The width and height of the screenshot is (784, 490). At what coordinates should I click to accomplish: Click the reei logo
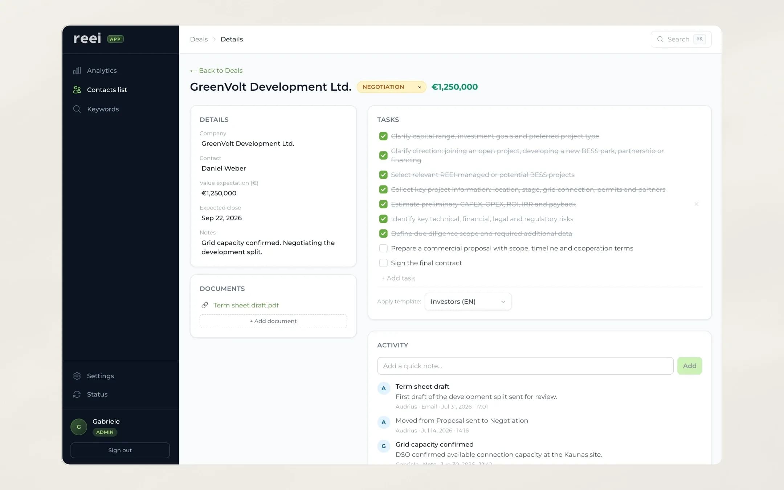tap(87, 38)
